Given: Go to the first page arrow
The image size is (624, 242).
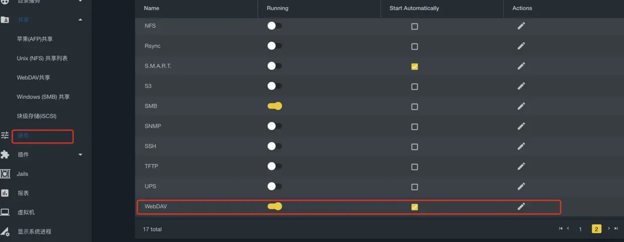Looking at the screenshot, I should point(561,228).
